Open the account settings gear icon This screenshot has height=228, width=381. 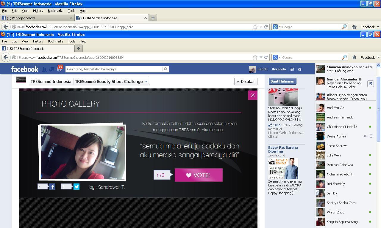coord(300,69)
